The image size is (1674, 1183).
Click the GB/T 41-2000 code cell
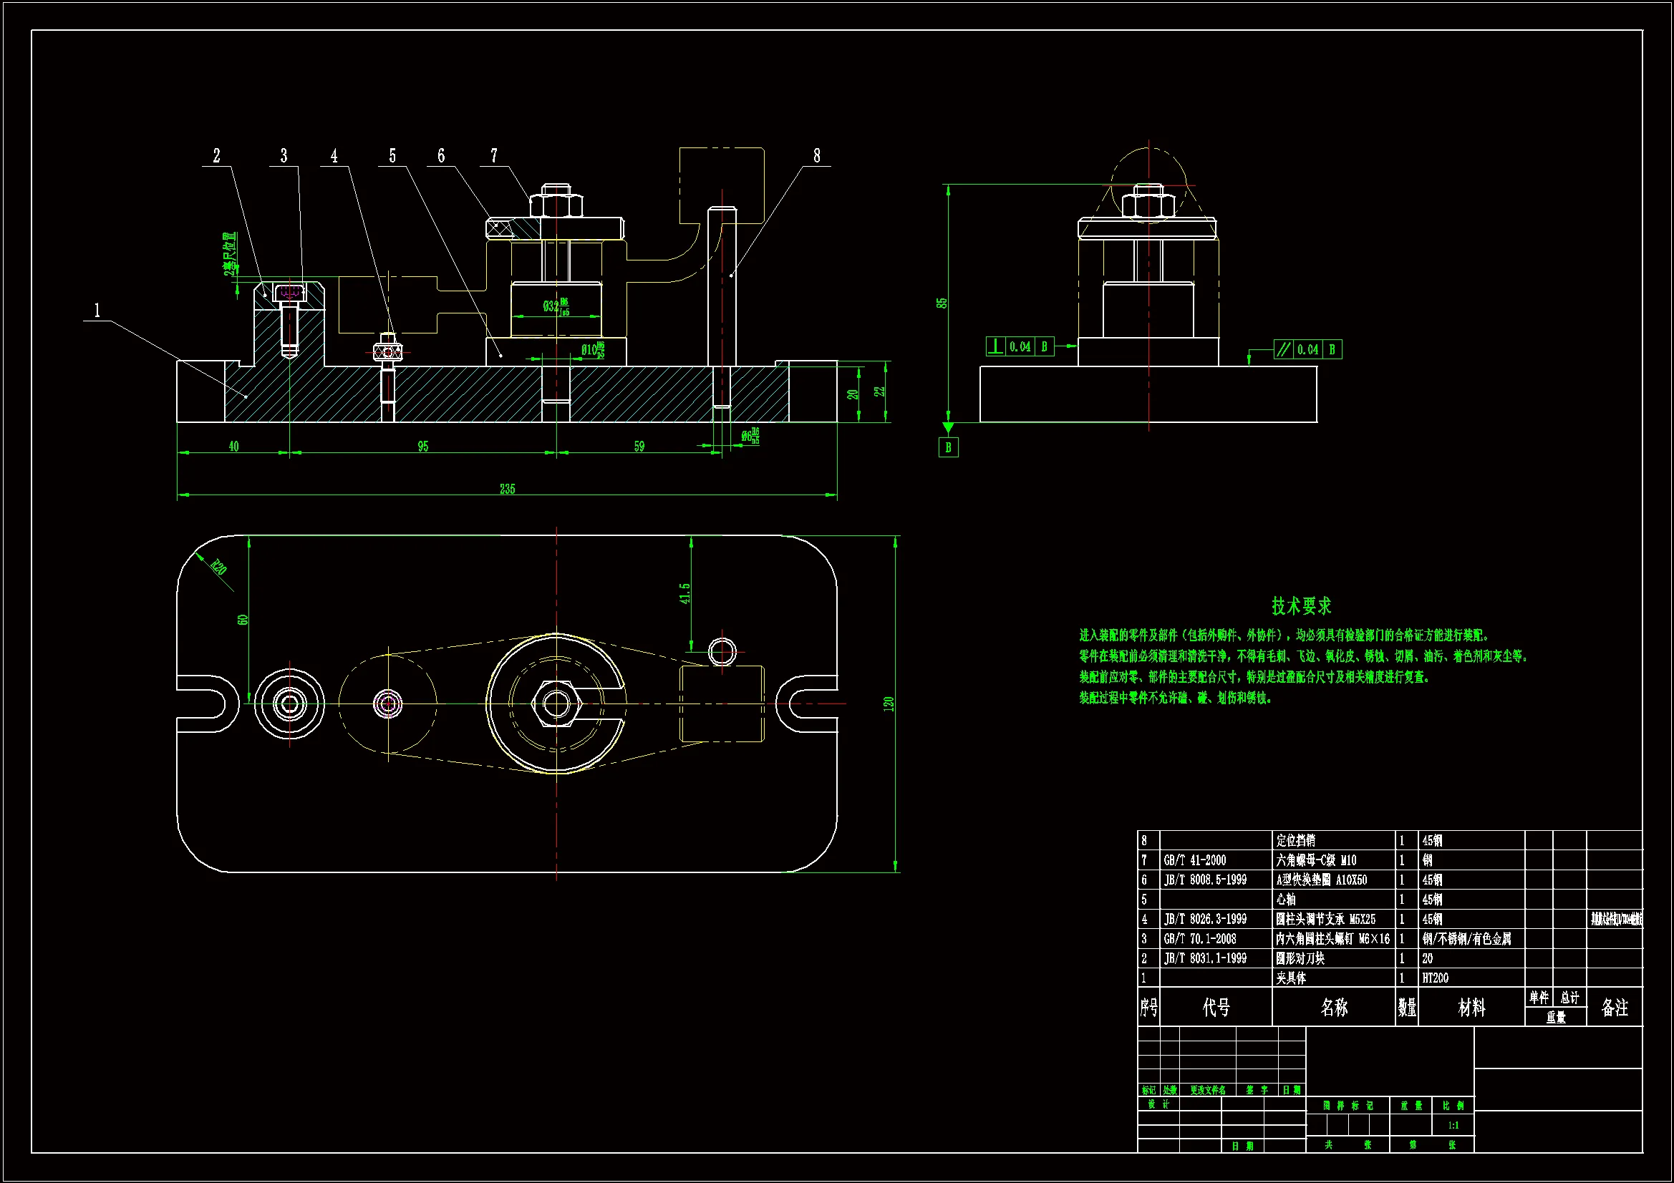[1194, 860]
